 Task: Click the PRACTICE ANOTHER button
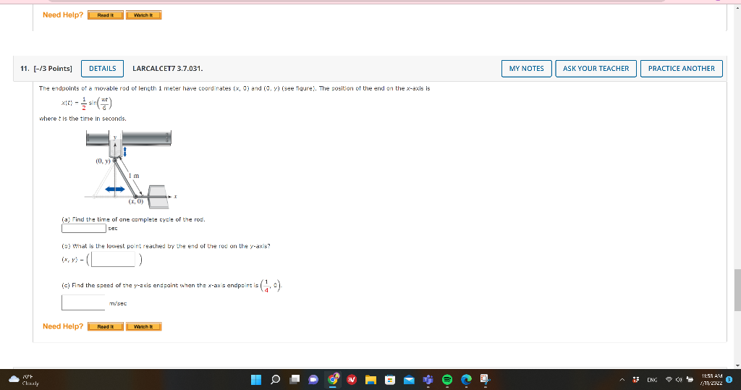click(x=682, y=69)
